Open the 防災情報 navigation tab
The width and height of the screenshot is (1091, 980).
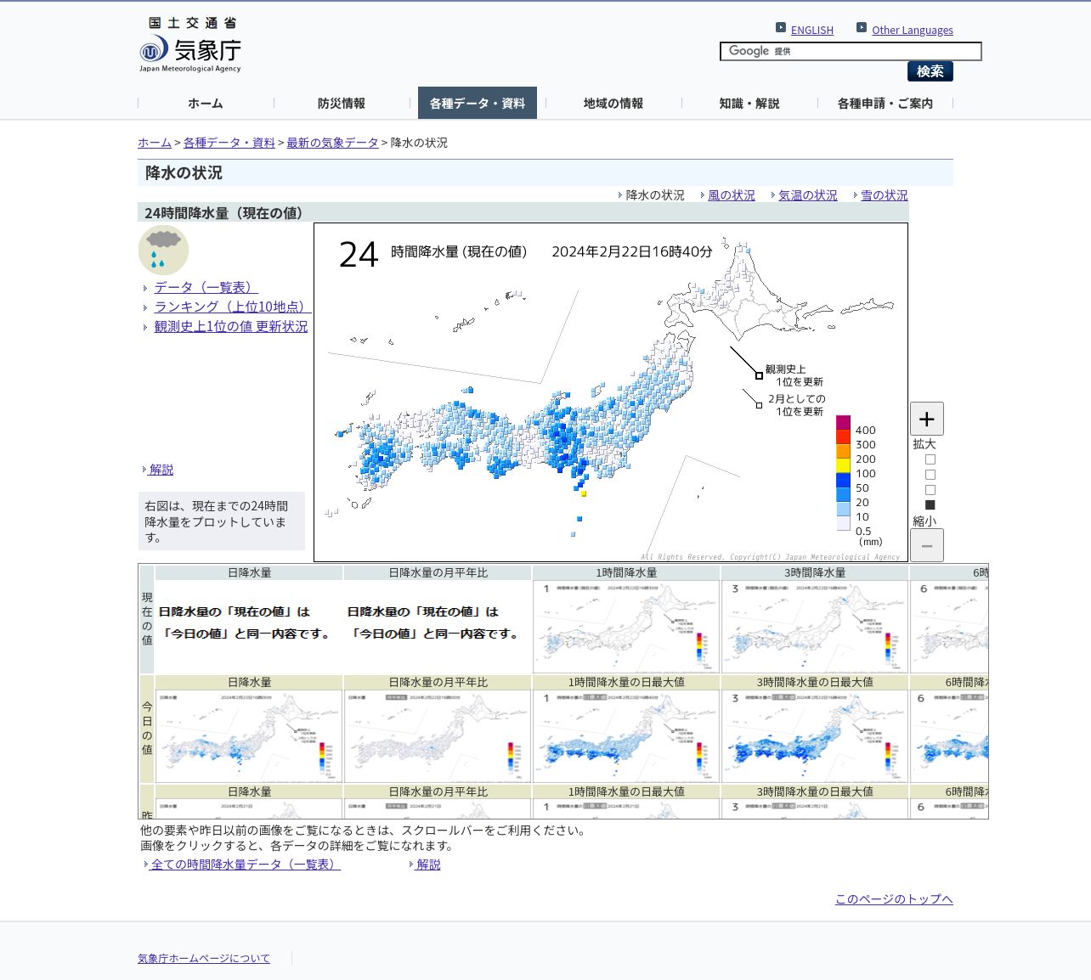(x=342, y=103)
